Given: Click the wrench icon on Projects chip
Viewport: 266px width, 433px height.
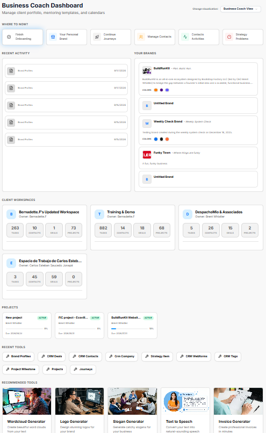Looking at the screenshot, I should click(48, 369).
